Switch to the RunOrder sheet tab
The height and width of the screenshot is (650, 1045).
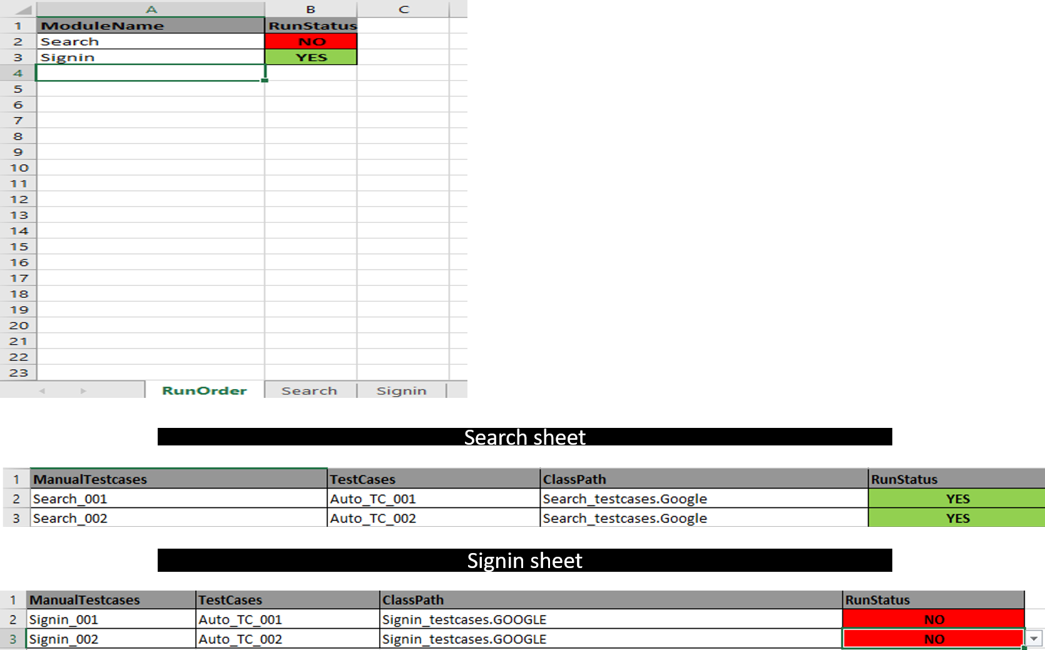204,390
